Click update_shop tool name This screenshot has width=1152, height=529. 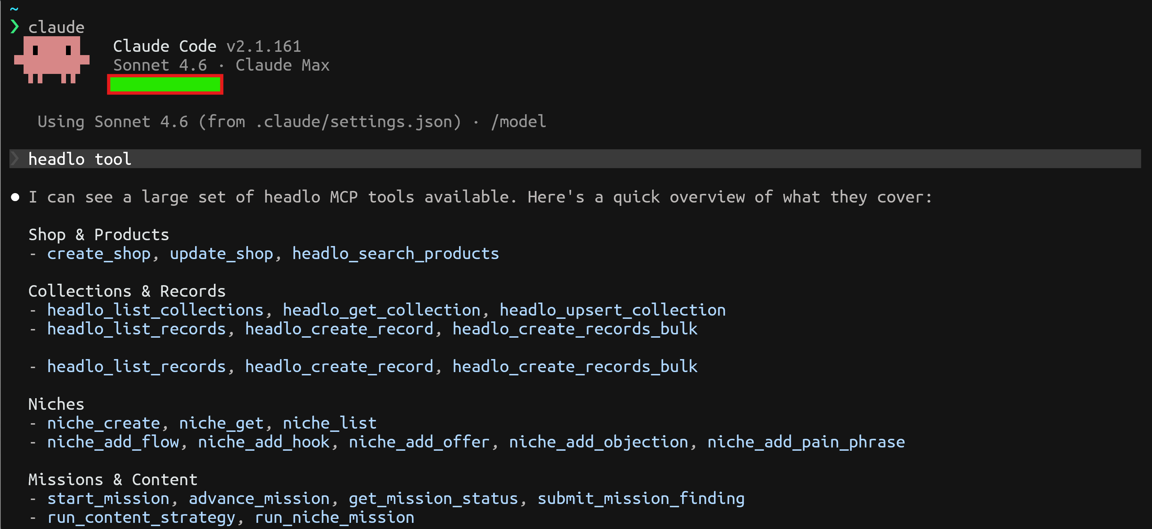(221, 253)
